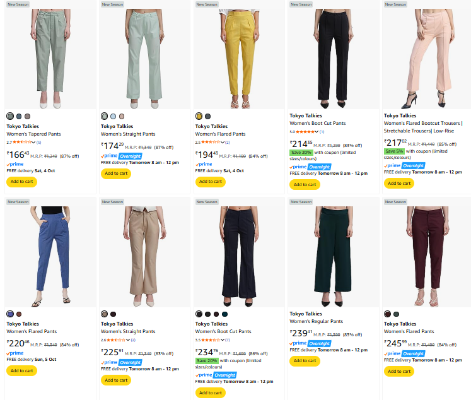Open the (5) review count on Tapered Pants
Viewport: 471px width, 400px height.
(39, 143)
